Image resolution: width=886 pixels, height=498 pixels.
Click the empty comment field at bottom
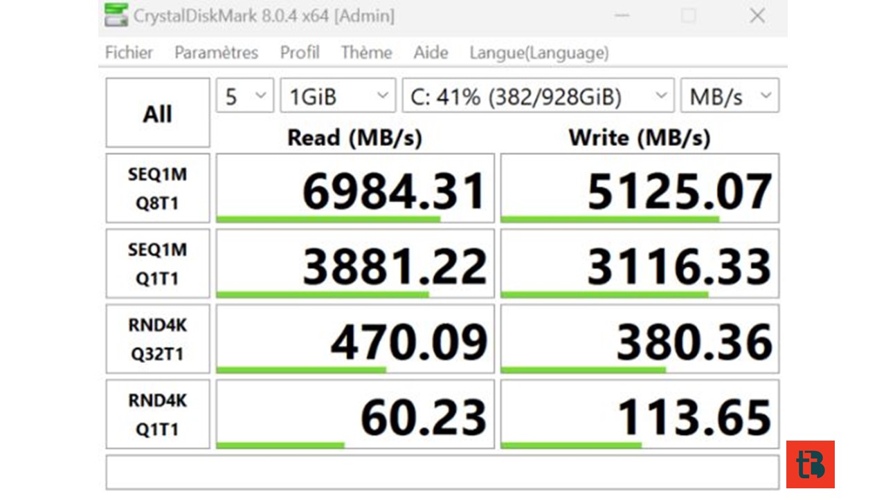coord(442,472)
